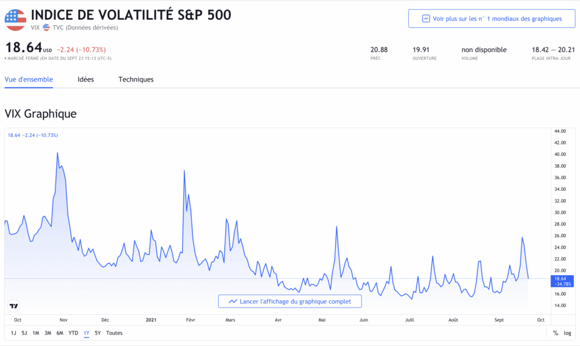Click the 30.00 price axis label
This screenshot has height=346, width=580.
click(x=560, y=212)
